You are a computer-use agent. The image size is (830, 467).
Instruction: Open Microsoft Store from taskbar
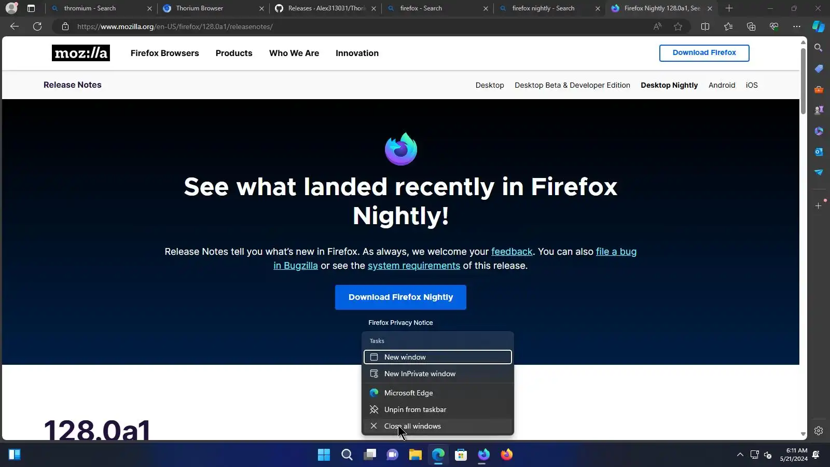click(x=461, y=455)
